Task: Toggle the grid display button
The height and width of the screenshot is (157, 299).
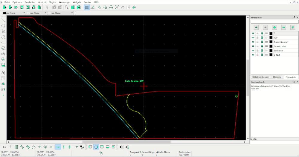Action: point(87,7)
